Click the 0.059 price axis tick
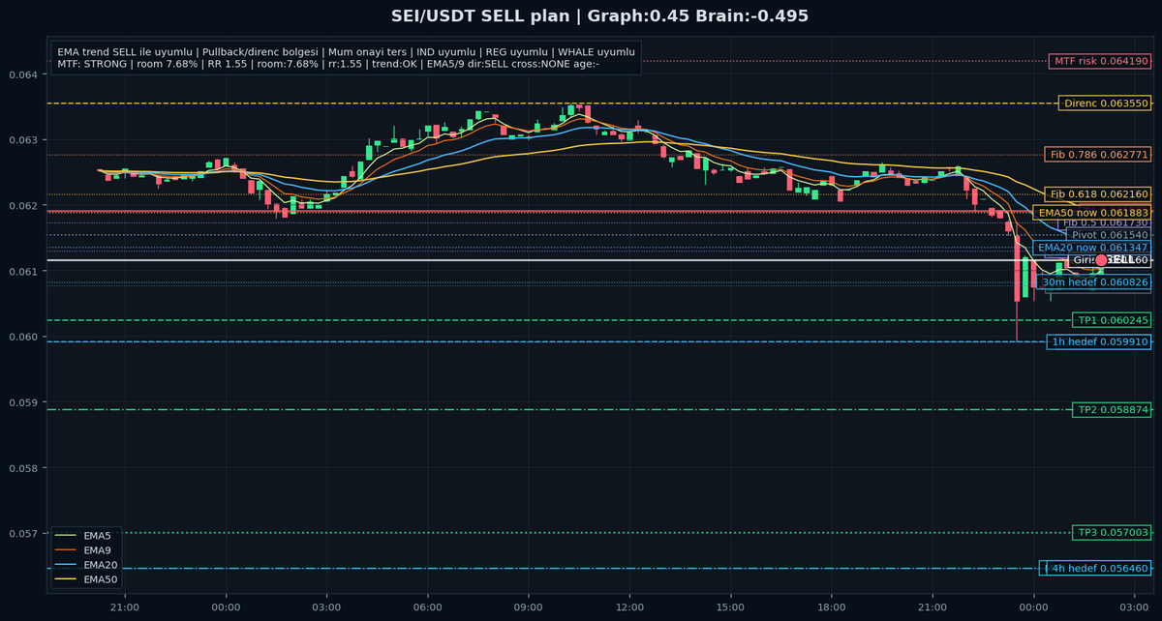 [x=21, y=402]
